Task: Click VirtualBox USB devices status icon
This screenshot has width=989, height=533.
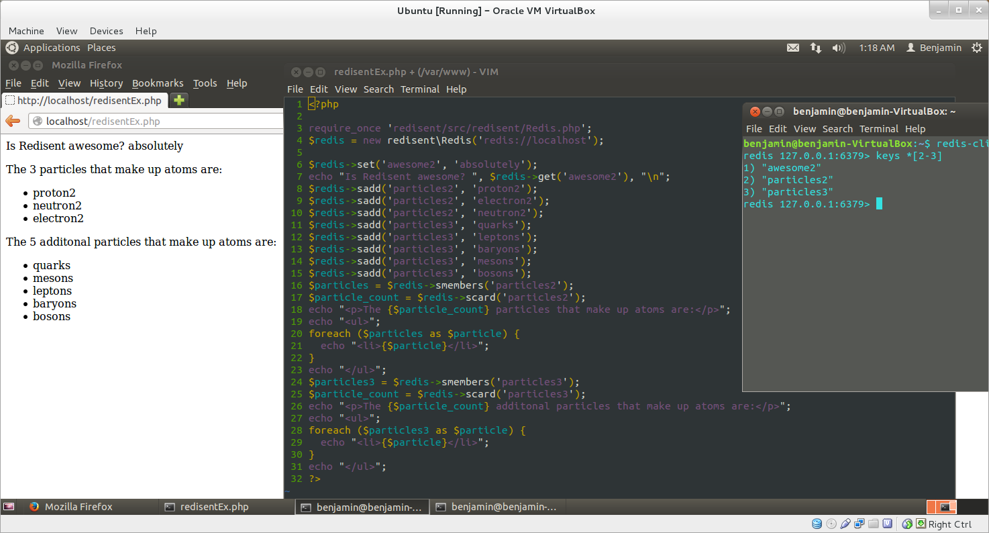Action: 845,524
